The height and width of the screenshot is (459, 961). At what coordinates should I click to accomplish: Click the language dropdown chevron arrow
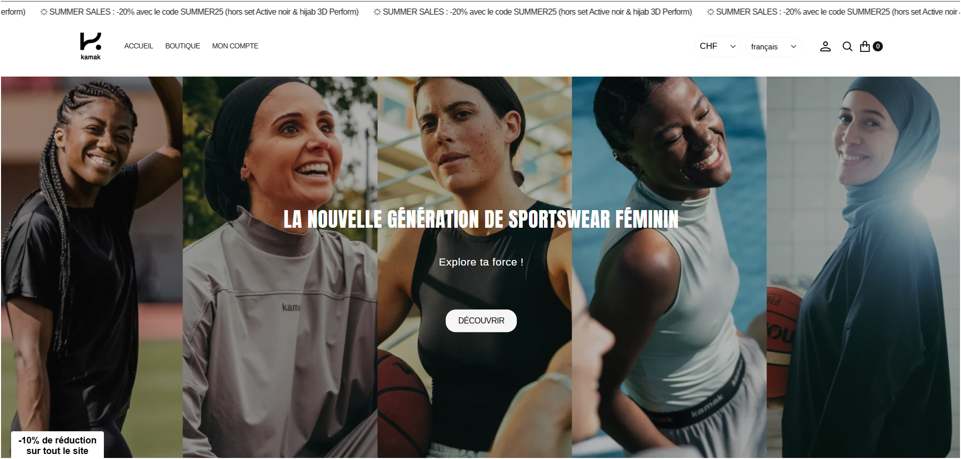click(x=794, y=46)
